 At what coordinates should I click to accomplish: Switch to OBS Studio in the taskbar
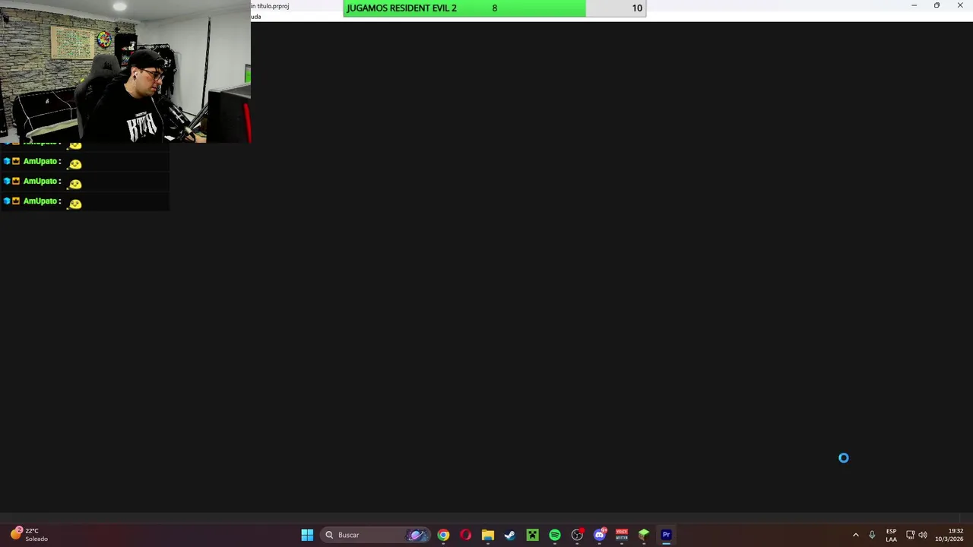(577, 535)
